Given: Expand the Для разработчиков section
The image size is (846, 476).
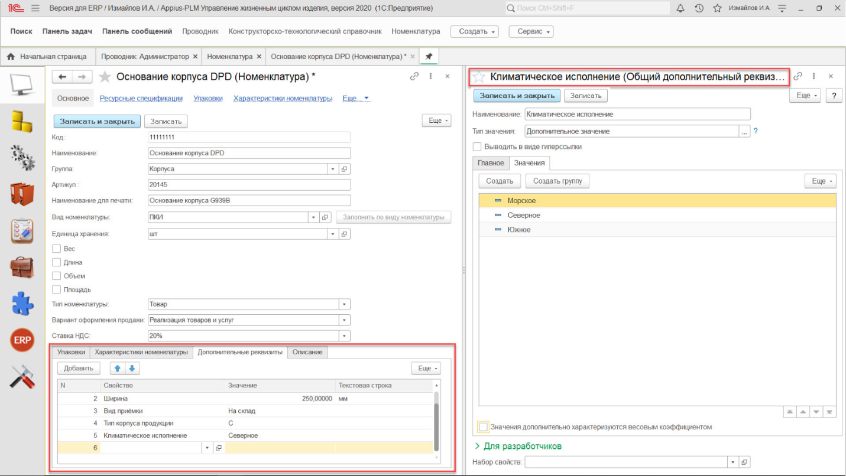Looking at the screenshot, I should point(518,446).
